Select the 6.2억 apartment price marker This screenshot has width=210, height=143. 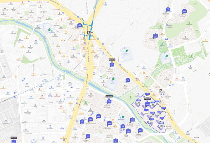point(128,131)
